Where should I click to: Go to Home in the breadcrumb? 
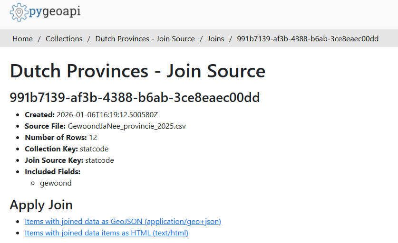[x=22, y=39]
